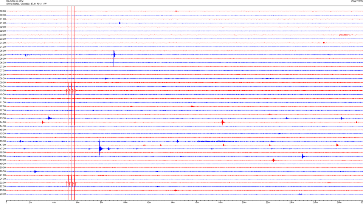Click the 04:30 time label

coord(3,47)
